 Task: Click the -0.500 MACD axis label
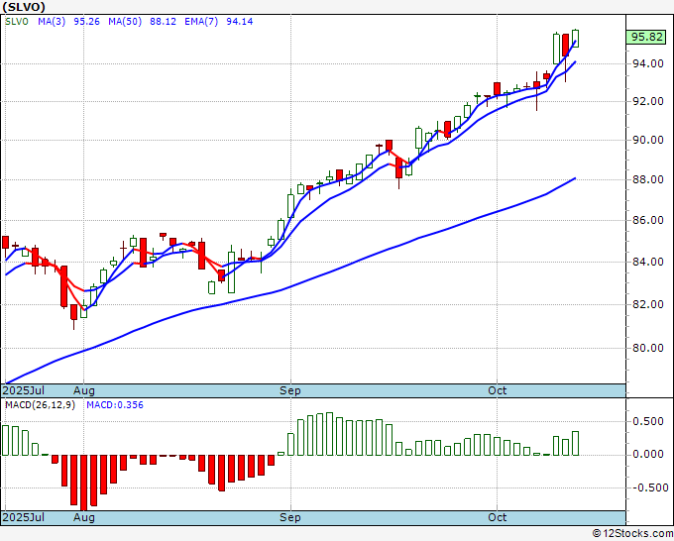pyautogui.click(x=648, y=488)
